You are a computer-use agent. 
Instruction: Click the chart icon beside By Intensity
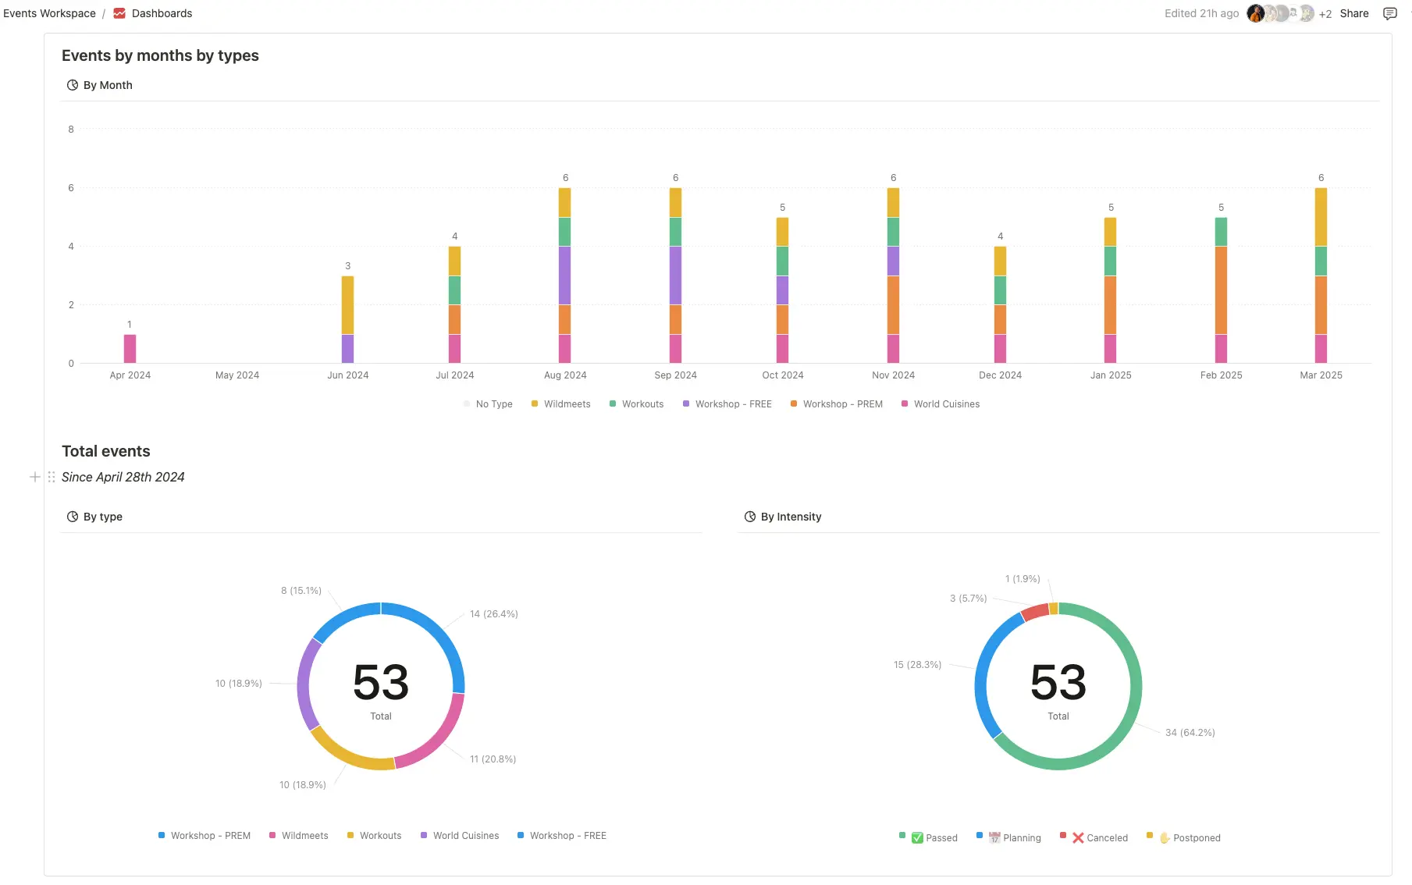point(750,517)
